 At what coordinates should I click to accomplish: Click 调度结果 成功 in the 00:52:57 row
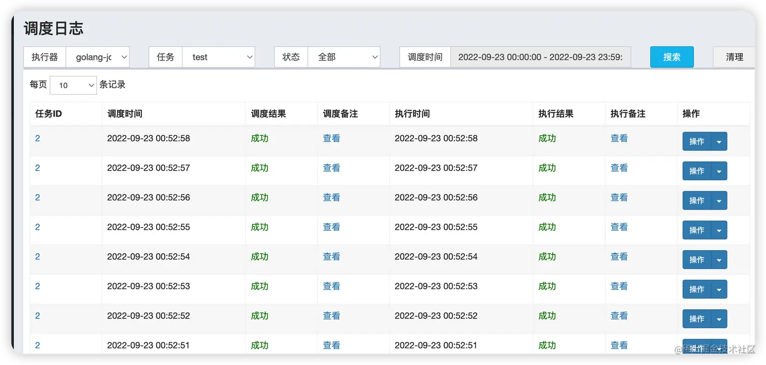pos(259,168)
